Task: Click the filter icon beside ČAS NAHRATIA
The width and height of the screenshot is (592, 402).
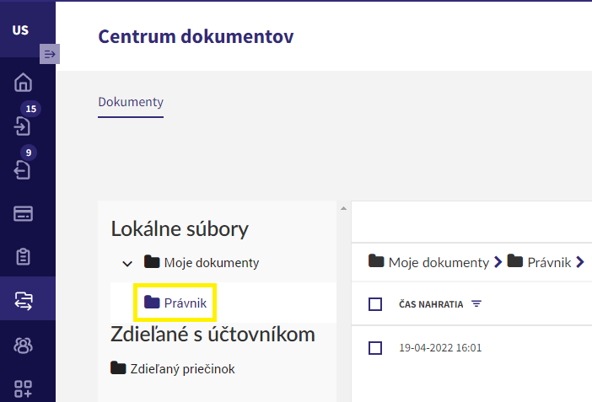Action: click(x=476, y=304)
